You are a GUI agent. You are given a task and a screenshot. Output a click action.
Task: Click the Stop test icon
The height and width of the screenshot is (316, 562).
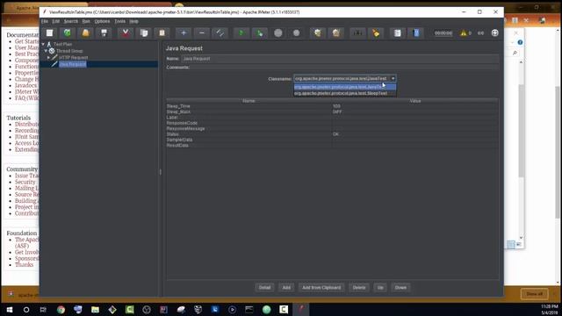point(278,33)
